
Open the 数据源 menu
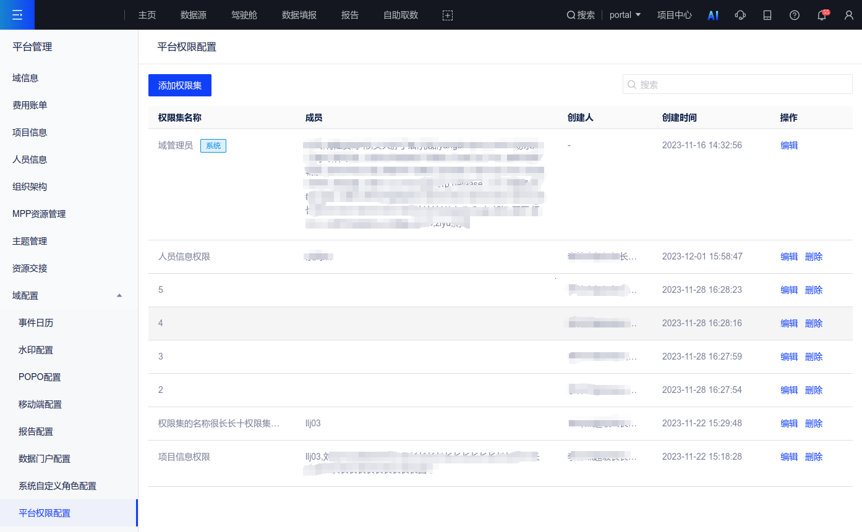194,15
